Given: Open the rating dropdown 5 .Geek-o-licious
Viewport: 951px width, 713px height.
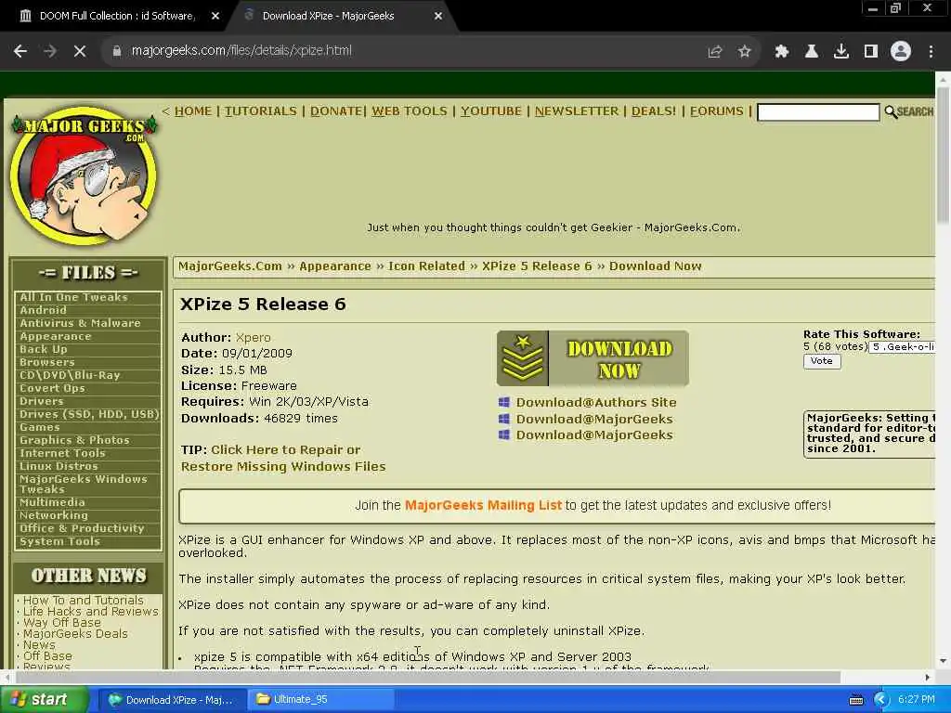Looking at the screenshot, I should [x=901, y=347].
